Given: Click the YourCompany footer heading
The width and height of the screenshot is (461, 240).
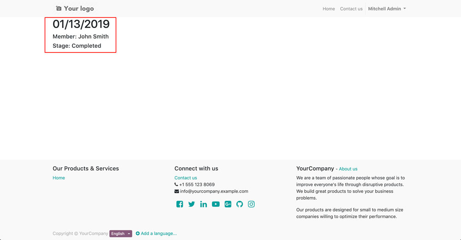Looking at the screenshot, I should coord(315,168).
